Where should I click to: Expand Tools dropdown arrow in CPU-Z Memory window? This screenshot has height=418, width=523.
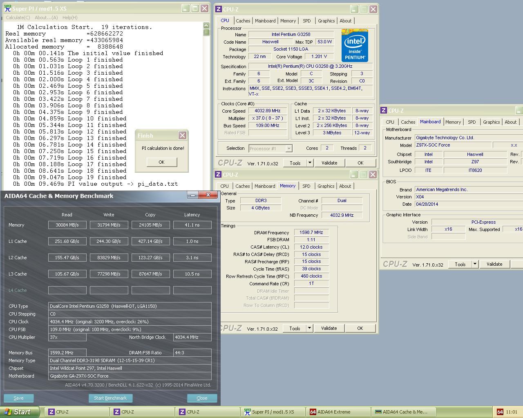pyautogui.click(x=309, y=328)
